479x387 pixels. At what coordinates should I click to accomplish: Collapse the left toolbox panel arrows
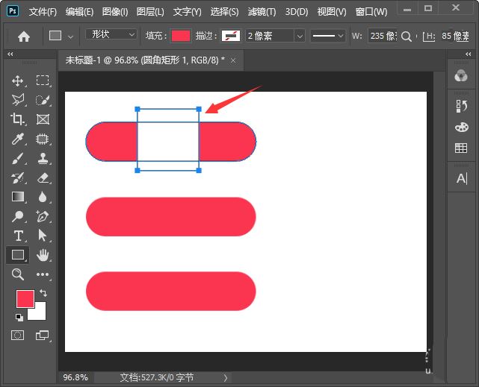tap(10, 54)
